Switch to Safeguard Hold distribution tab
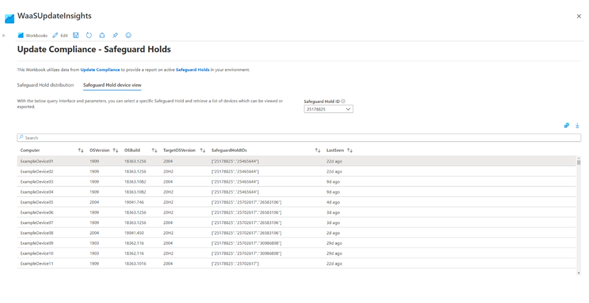Image resolution: width=589 pixels, height=303 pixels. tap(45, 85)
